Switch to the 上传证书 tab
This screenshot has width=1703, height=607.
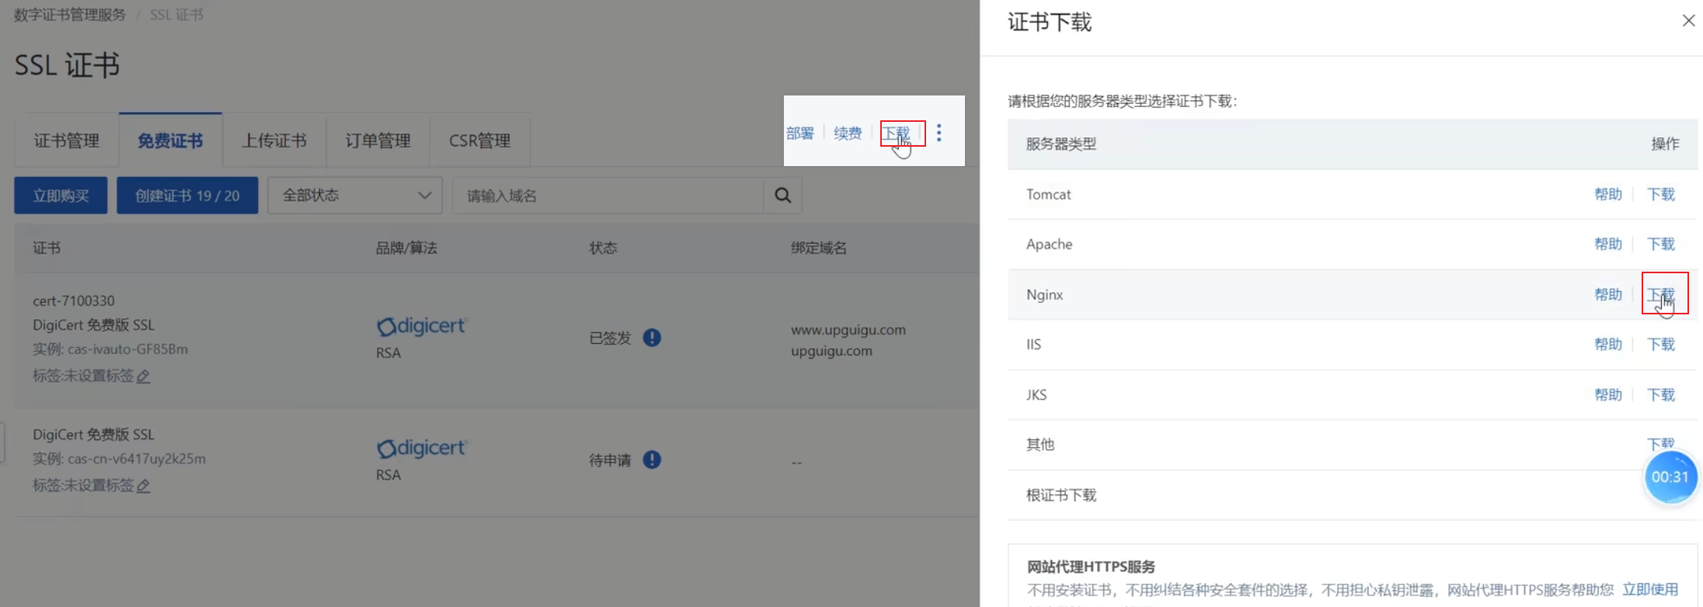(x=274, y=140)
